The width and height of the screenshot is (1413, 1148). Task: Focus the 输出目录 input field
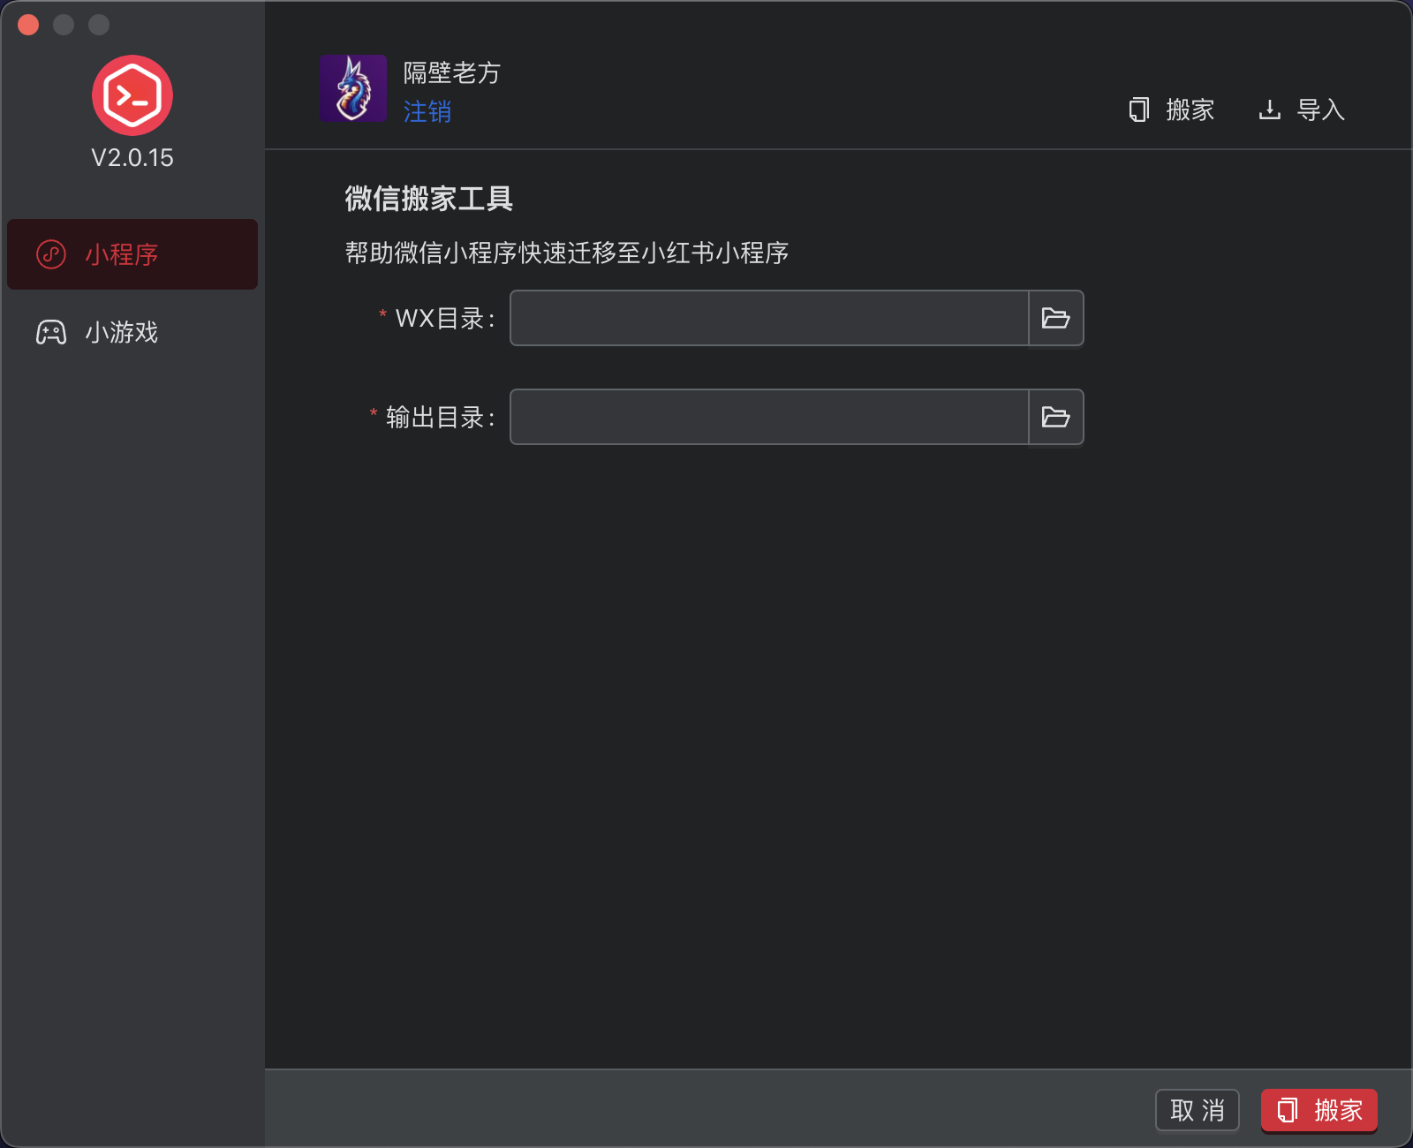click(769, 417)
